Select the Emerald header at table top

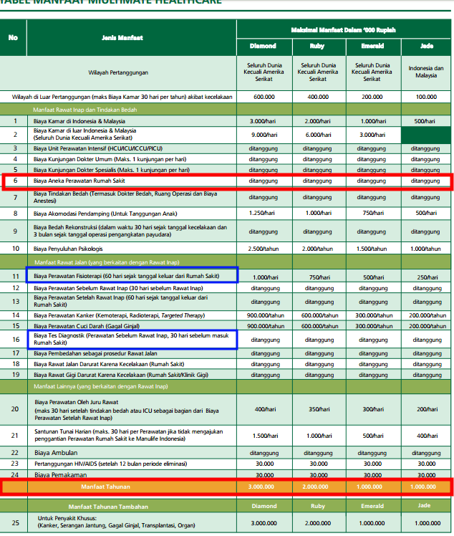click(371, 47)
